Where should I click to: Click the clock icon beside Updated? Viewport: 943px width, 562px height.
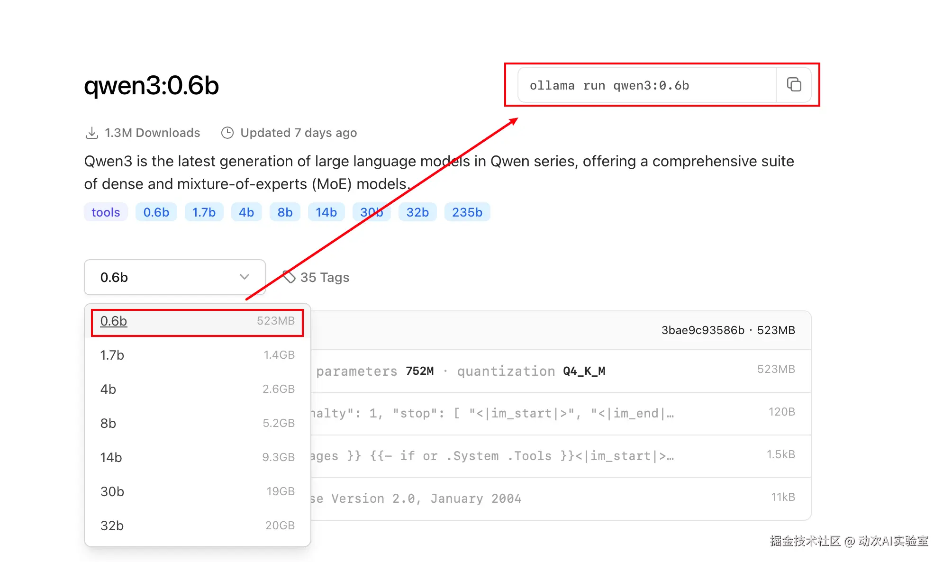click(x=227, y=133)
